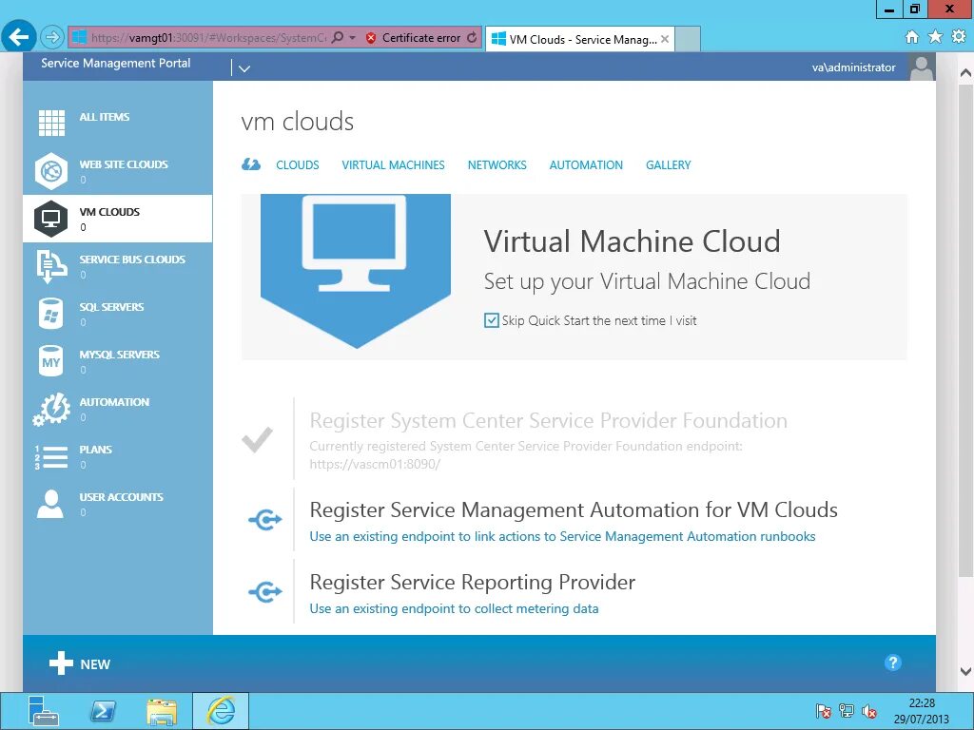Image resolution: width=974 pixels, height=730 pixels.
Task: Switch to the GALLERY tab
Action: 669,165
